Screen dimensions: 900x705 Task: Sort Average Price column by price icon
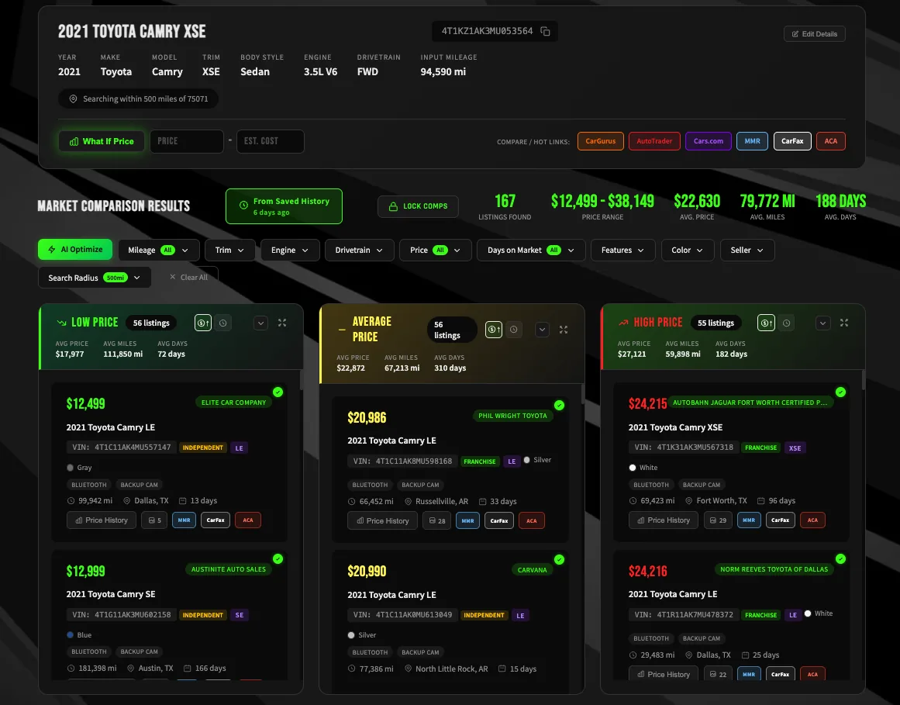point(494,330)
